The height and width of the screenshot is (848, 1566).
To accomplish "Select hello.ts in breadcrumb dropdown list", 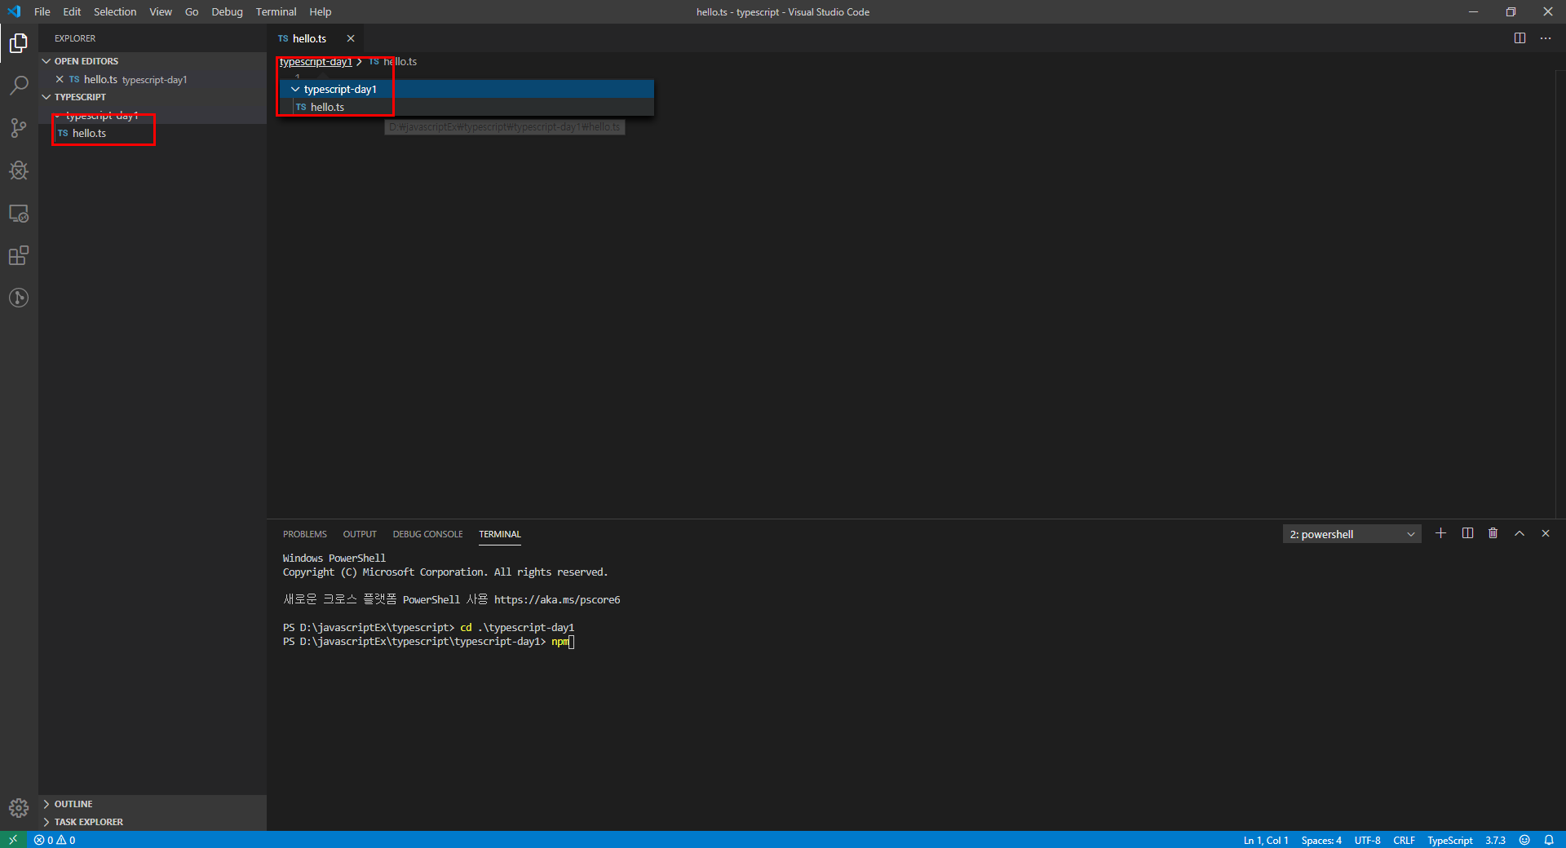I will tap(466, 107).
